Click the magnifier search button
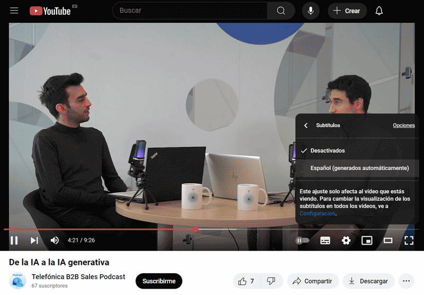Viewport: 424px width, 295px height. (x=281, y=11)
